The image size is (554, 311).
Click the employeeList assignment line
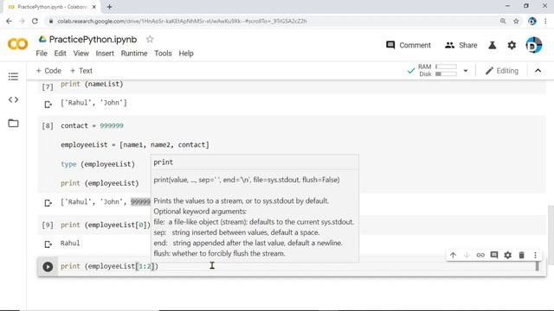coord(135,144)
